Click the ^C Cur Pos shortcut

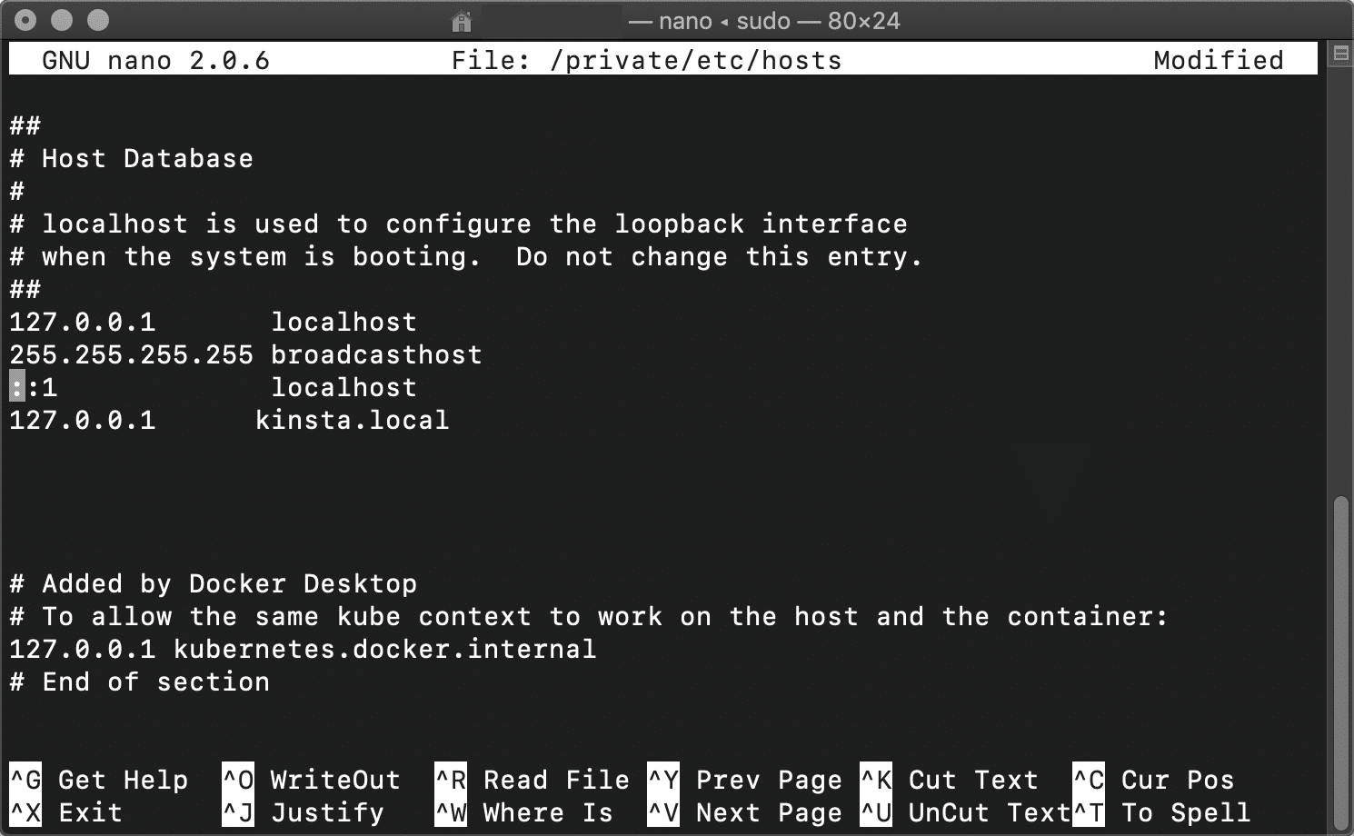click(x=1154, y=780)
